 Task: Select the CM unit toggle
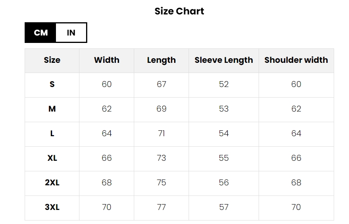point(41,33)
